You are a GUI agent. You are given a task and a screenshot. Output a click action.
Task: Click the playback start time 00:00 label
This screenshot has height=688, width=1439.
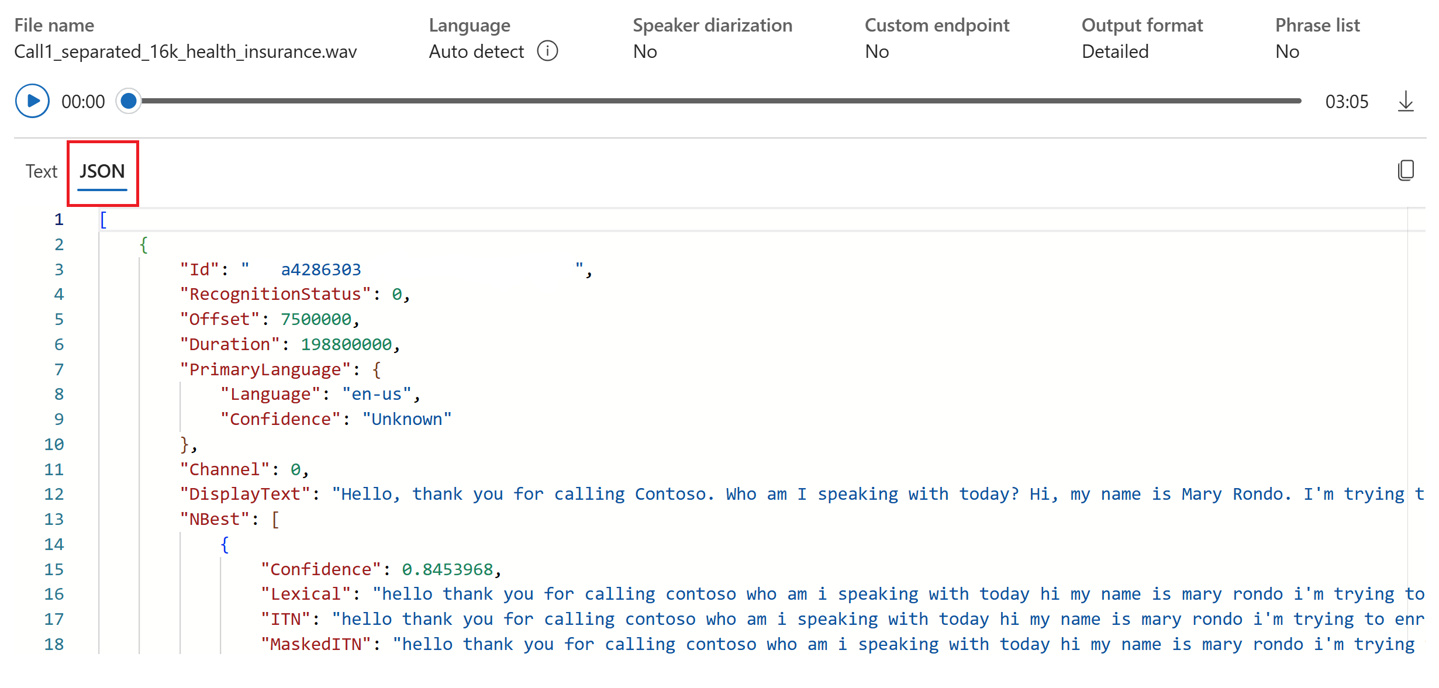tap(84, 101)
